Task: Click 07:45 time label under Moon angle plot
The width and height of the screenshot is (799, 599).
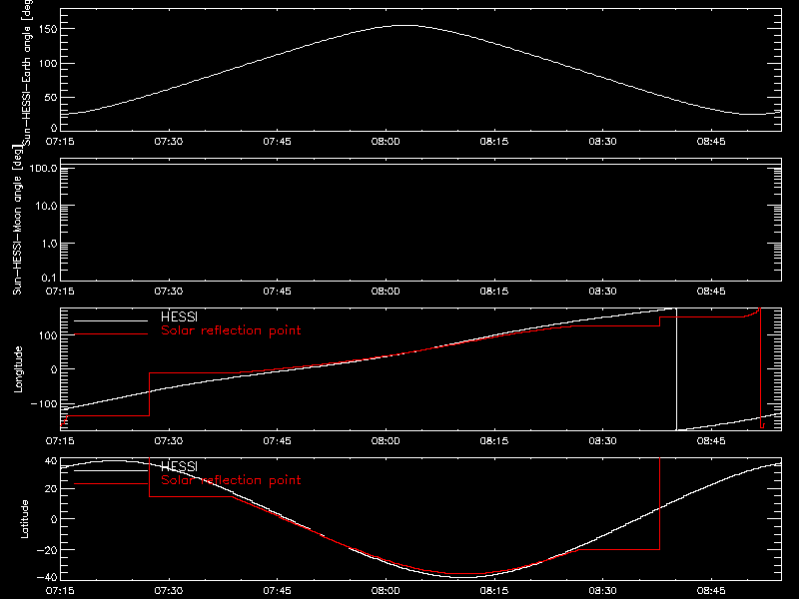Action: pos(278,291)
